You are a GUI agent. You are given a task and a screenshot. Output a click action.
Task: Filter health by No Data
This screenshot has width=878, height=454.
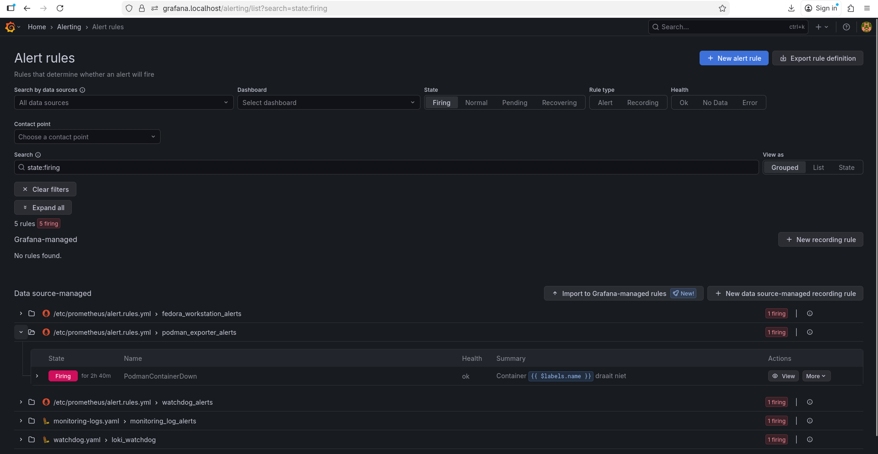(715, 103)
